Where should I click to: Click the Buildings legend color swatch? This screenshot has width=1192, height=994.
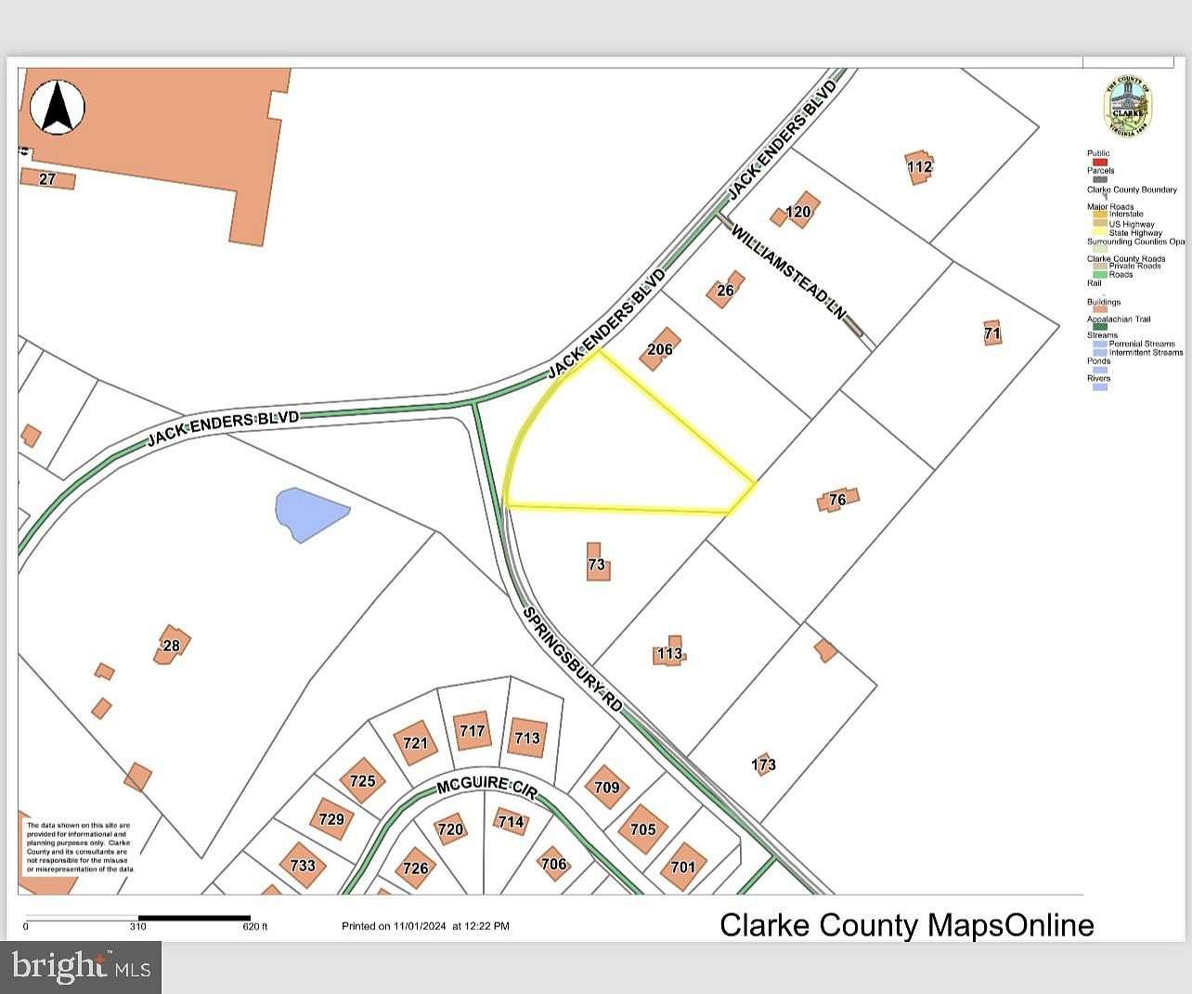click(x=1100, y=309)
